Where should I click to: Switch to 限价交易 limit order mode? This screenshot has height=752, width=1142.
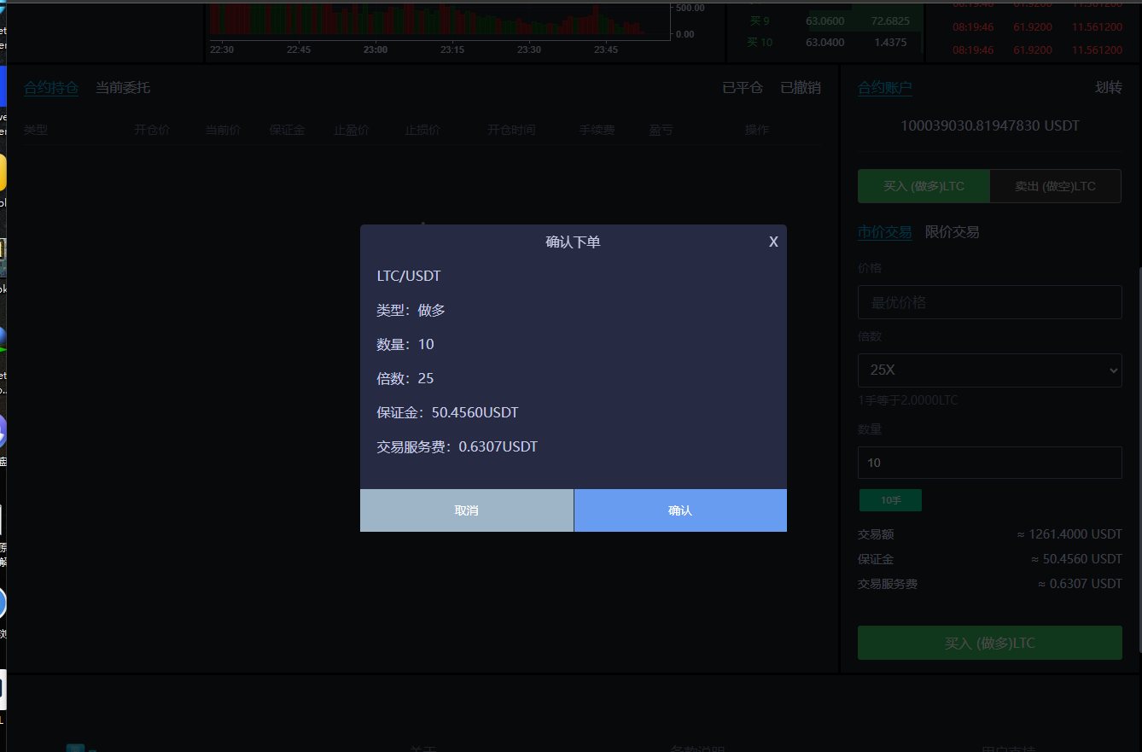(952, 232)
